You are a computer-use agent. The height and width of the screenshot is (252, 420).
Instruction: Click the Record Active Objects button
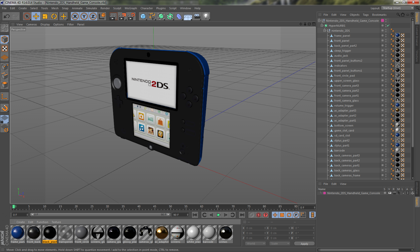point(251,215)
